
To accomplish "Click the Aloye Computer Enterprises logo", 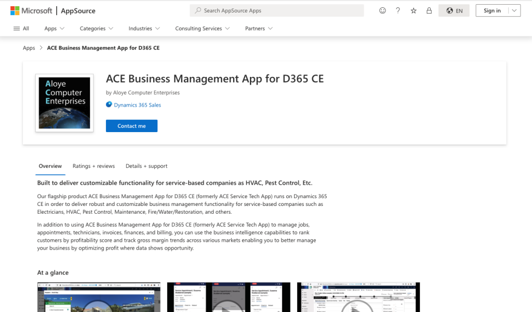I will pyautogui.click(x=64, y=103).
